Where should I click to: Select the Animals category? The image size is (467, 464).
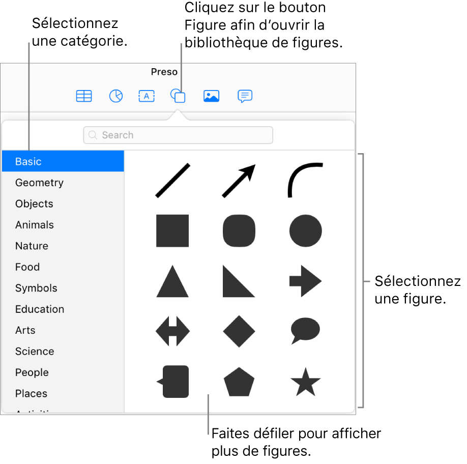[x=63, y=224]
